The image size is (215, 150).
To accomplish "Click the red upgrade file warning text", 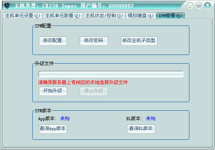I will point(83,82).
